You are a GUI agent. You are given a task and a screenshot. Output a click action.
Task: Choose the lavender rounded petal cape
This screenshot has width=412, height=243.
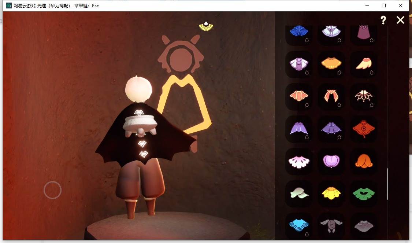click(x=331, y=162)
